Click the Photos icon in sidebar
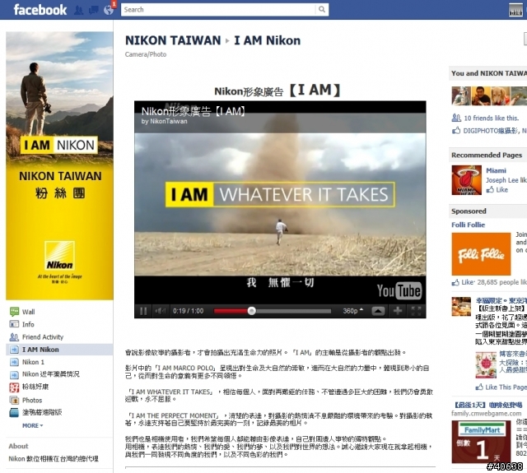Image resolution: width=527 pixels, height=473 pixels. click(14, 400)
